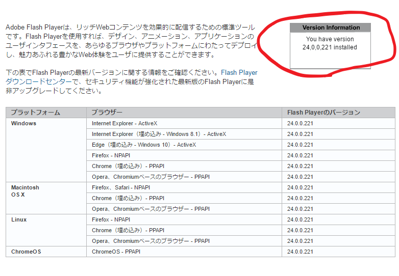399x276 pixels.
Task: Click Opera、Chromiumベース - PPAPI under Macintosh
Action: pyautogui.click(x=184, y=209)
